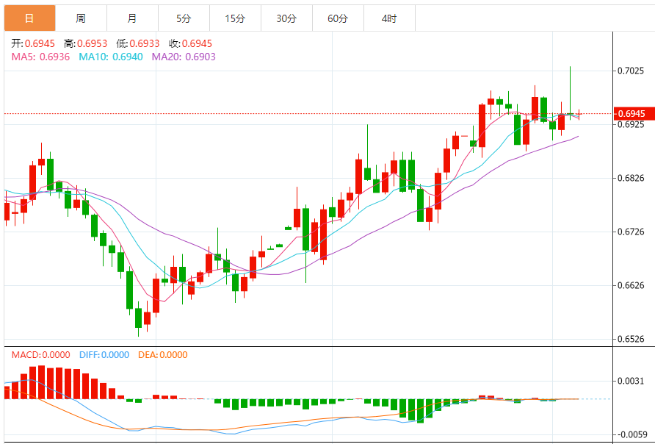
Task: Click the MA5: 0.6936 indicator label
Action: point(40,57)
